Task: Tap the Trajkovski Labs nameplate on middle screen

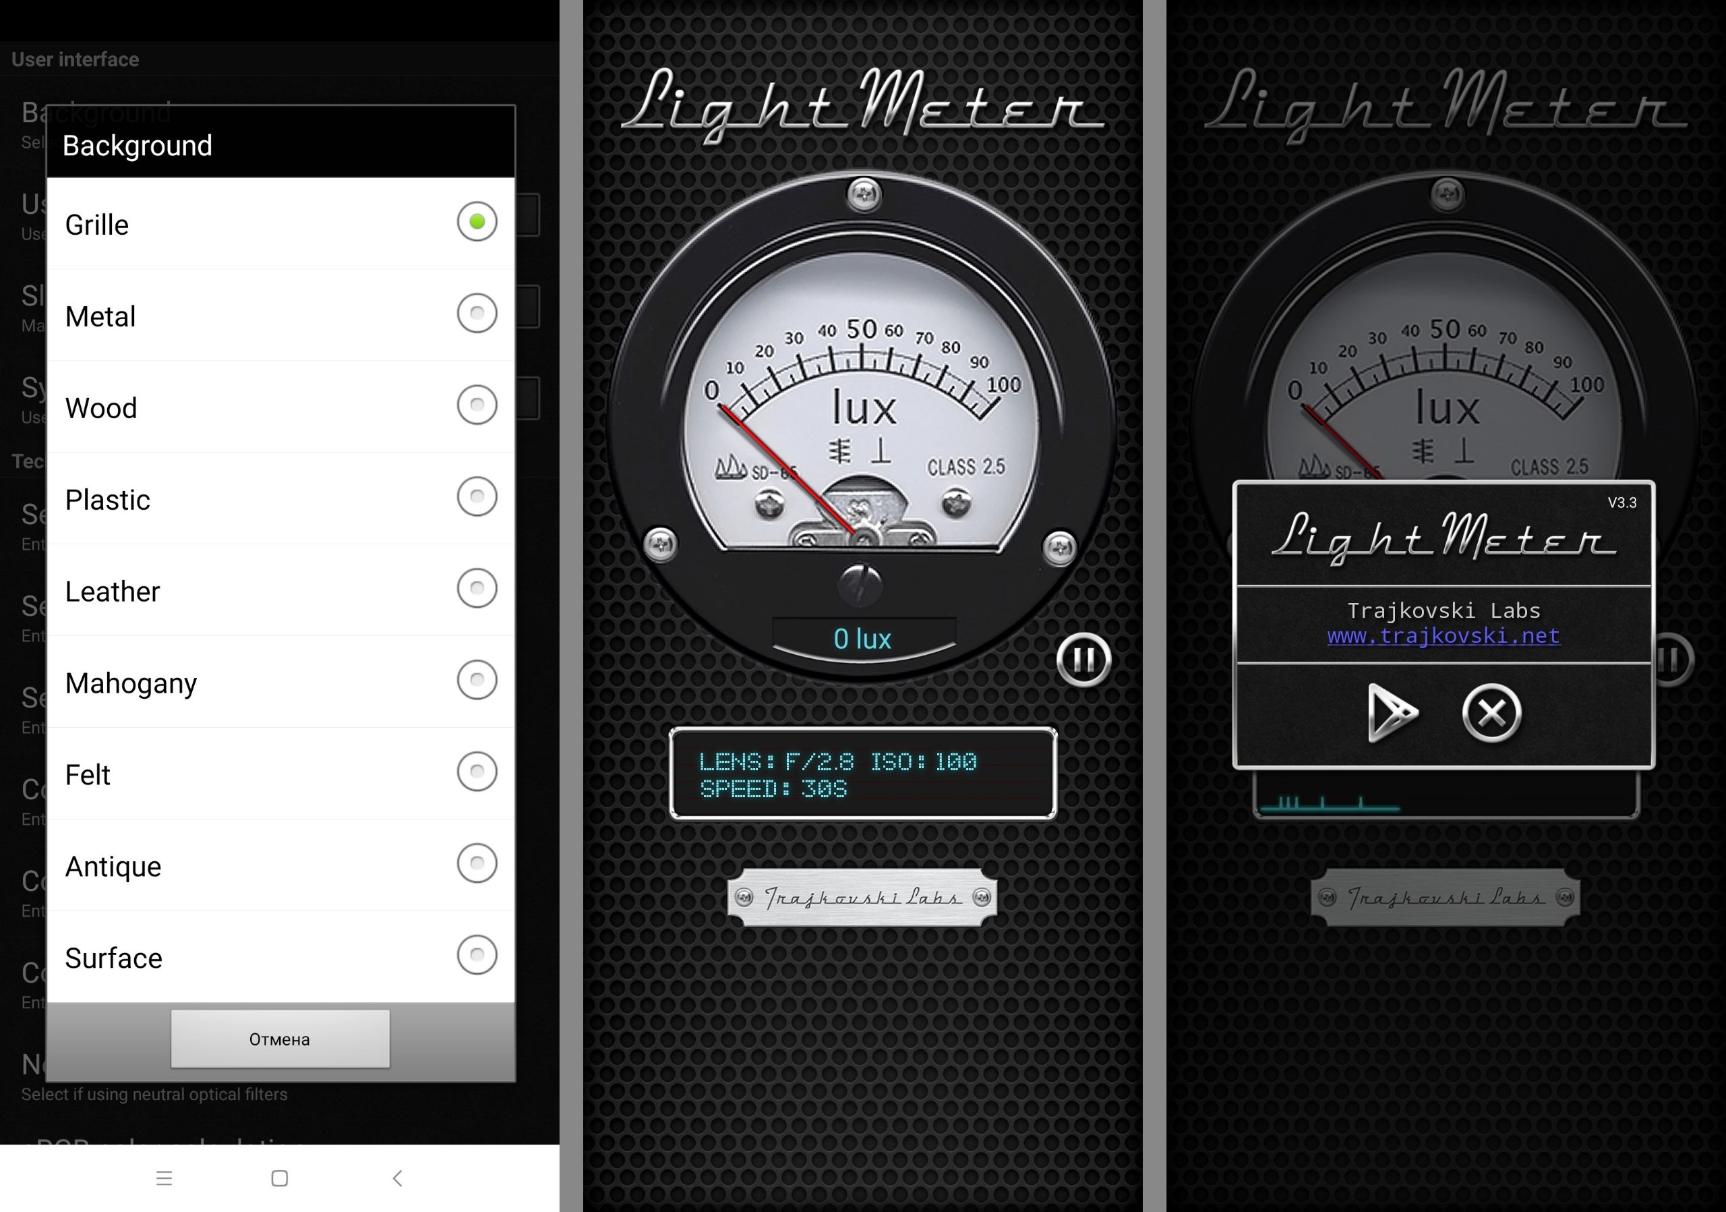Action: point(862,897)
